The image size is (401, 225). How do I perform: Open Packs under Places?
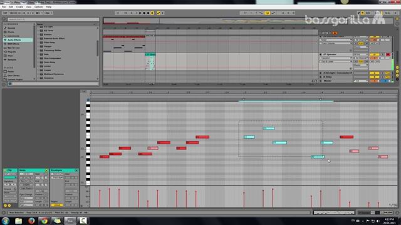click(11, 72)
